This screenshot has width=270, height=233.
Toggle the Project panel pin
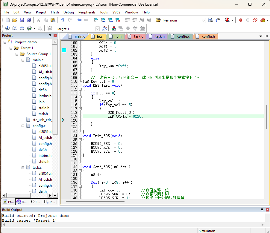50,36
